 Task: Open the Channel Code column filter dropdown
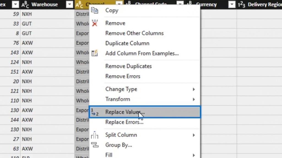[180, 3]
